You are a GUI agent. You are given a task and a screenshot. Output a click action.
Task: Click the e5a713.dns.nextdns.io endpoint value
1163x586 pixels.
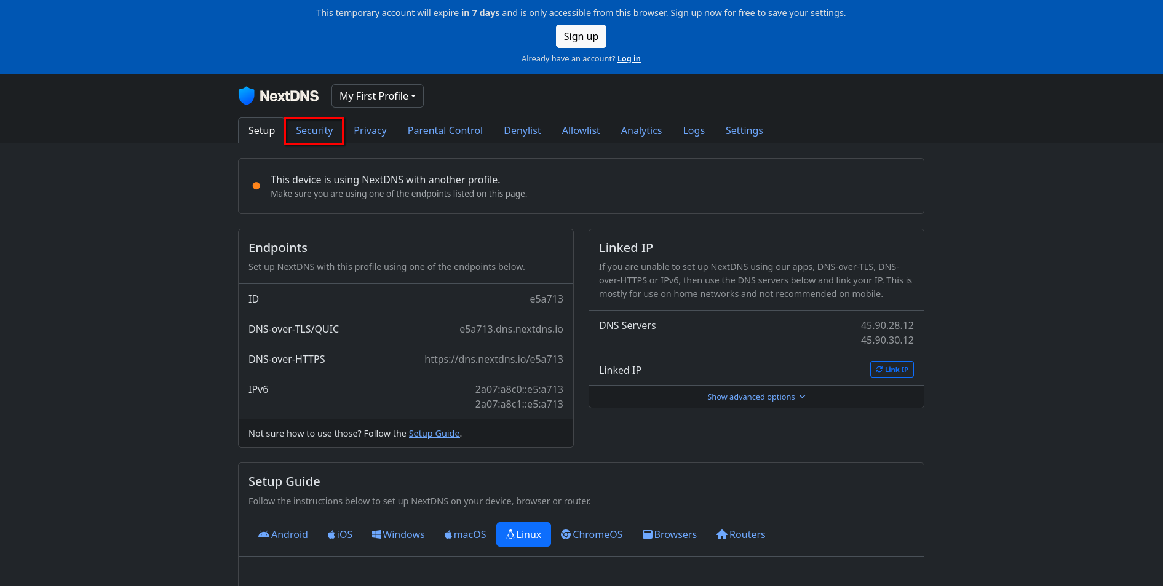[x=511, y=329]
